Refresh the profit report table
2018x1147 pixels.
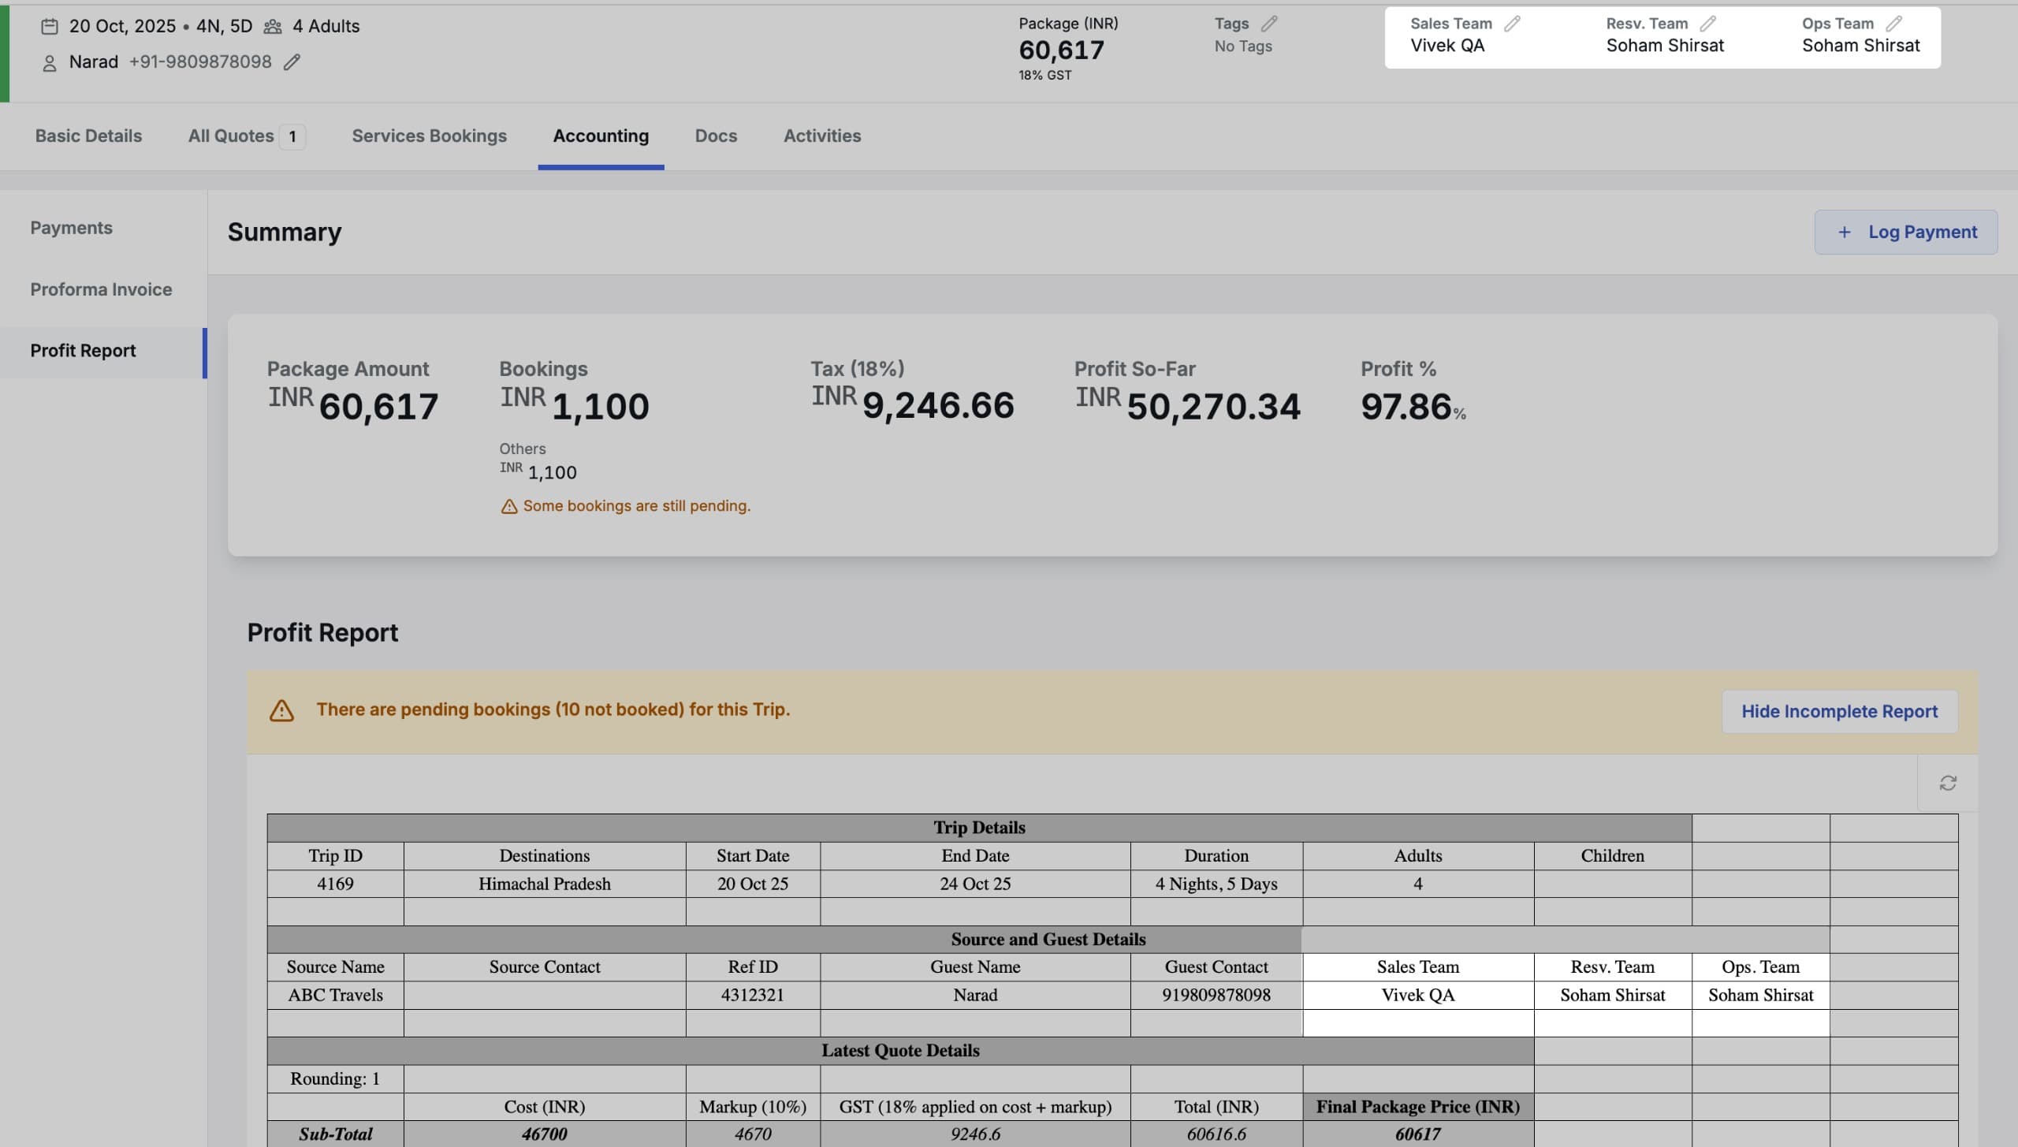pos(1948,782)
